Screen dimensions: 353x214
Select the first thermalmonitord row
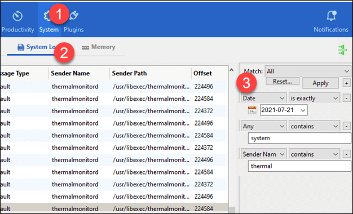coord(114,87)
